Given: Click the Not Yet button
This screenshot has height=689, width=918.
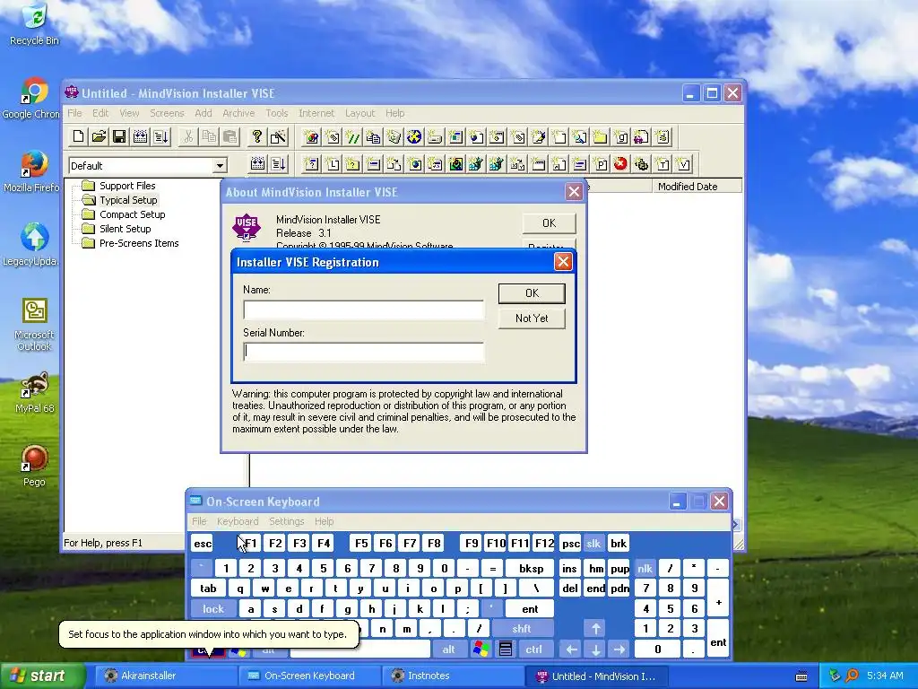Looking at the screenshot, I should point(532,318).
